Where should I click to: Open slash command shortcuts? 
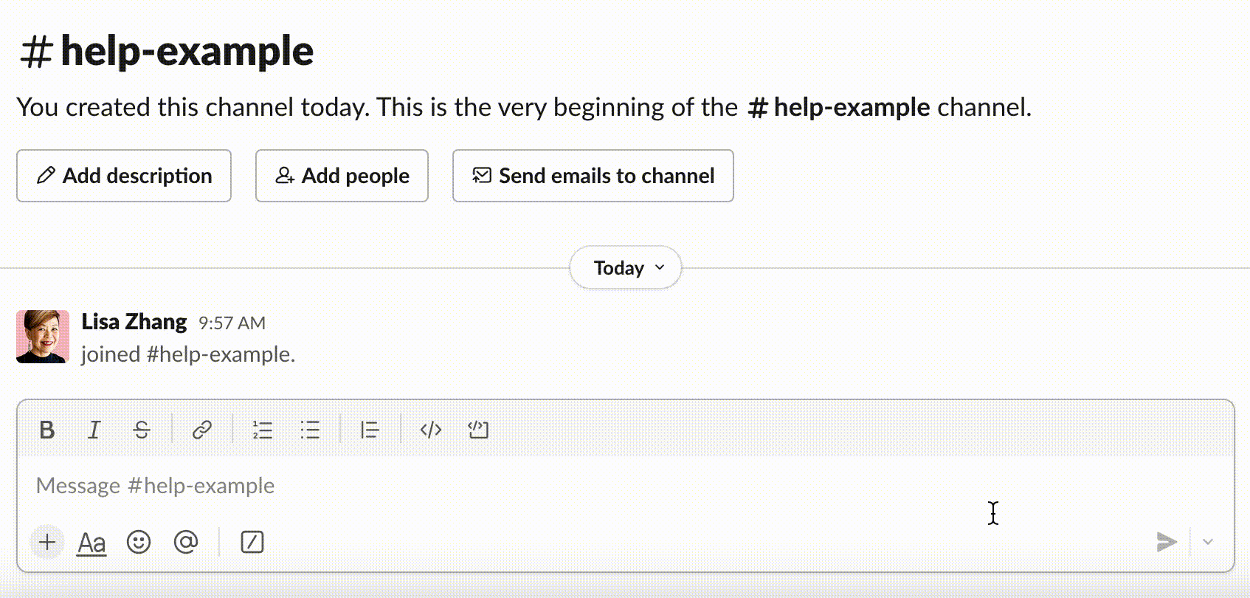[252, 543]
